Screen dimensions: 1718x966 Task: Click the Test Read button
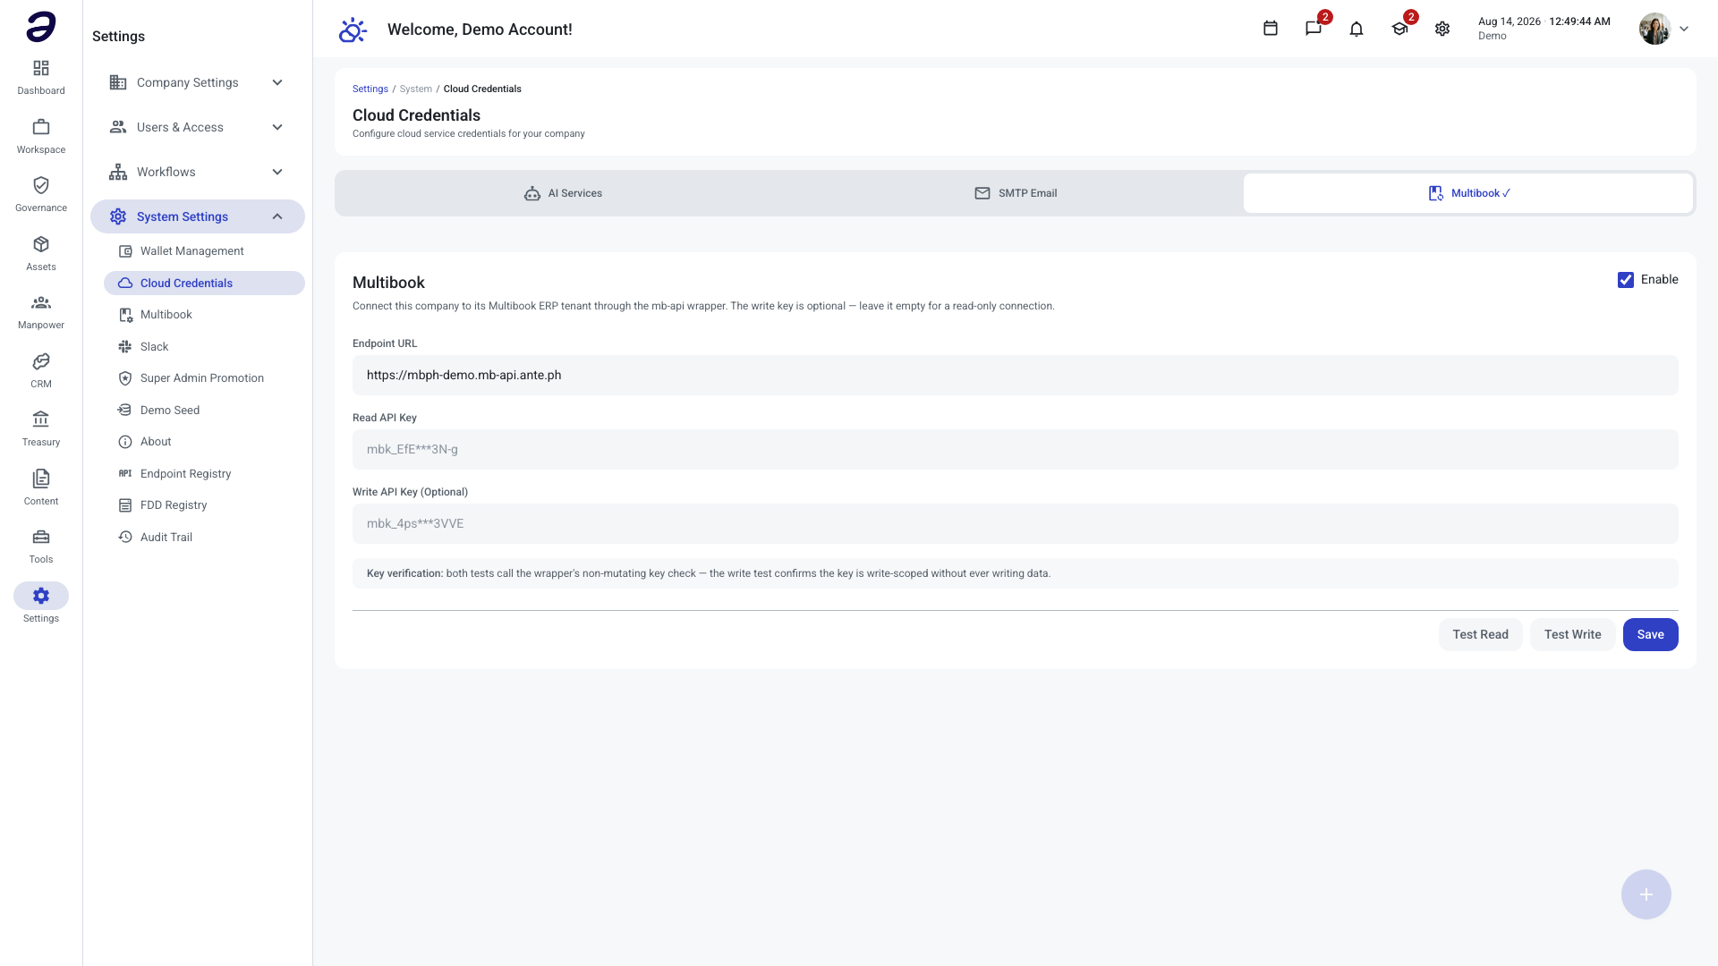click(1481, 635)
